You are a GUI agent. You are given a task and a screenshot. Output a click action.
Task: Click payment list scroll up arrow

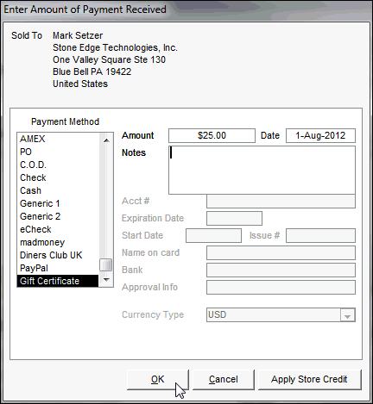click(106, 140)
